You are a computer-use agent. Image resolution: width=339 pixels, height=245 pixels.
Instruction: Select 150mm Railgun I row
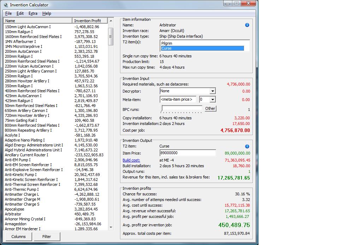[x=56, y=32]
